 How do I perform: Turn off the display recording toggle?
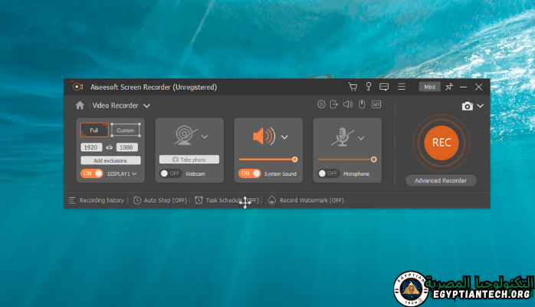(x=92, y=173)
